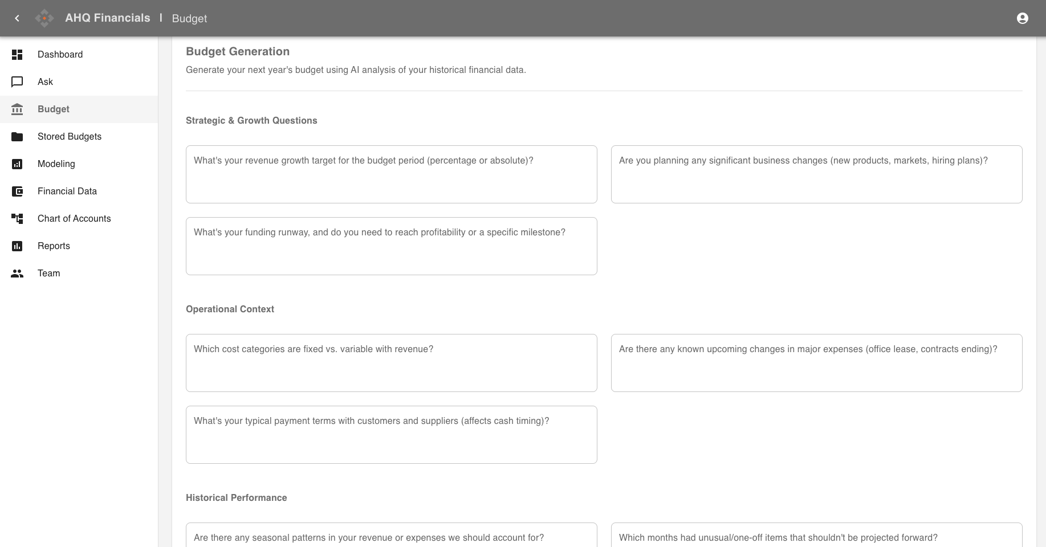Open the user account profile icon
Viewport: 1046px width, 547px height.
tap(1022, 18)
